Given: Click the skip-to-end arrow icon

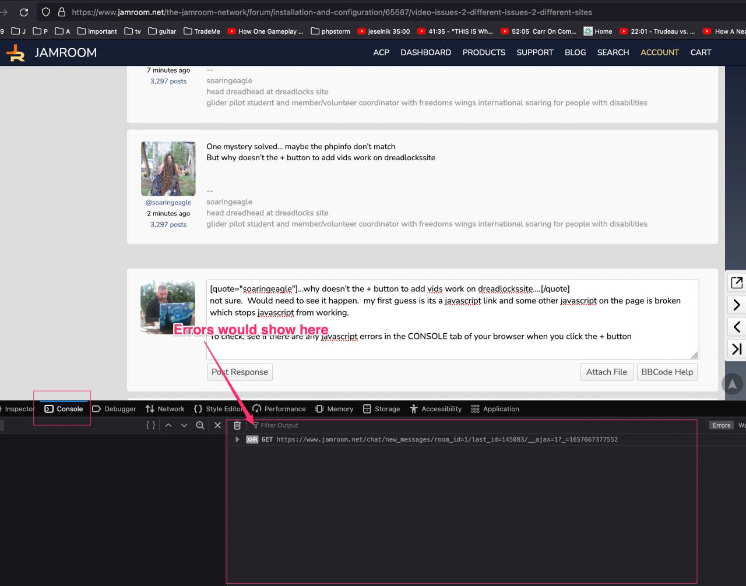Looking at the screenshot, I should click(737, 349).
